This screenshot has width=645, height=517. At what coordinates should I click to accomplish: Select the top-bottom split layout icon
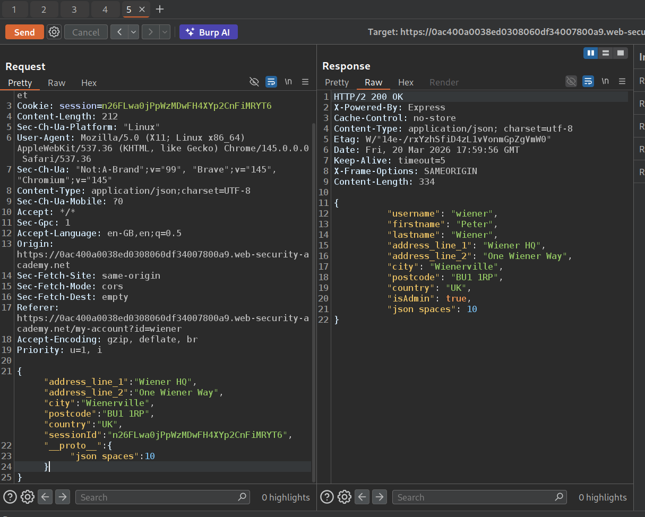coord(605,53)
